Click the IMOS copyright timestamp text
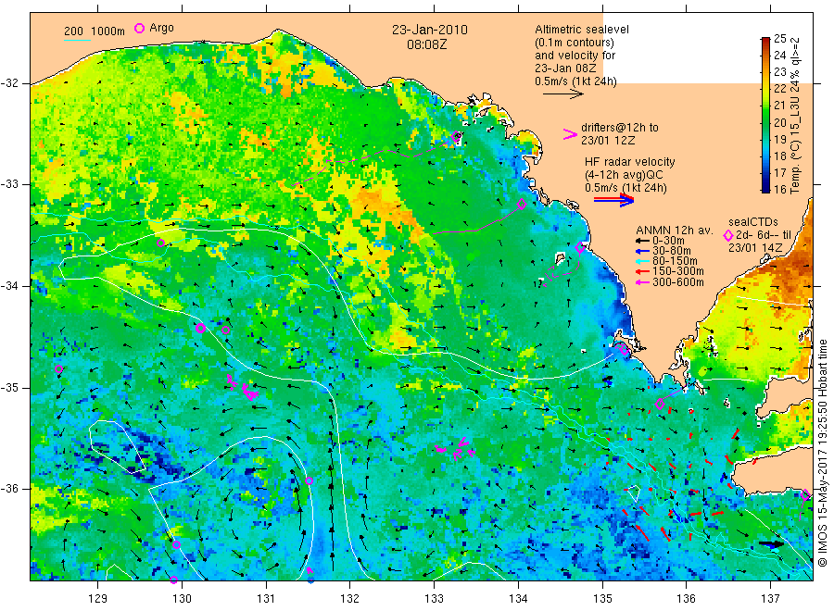 tap(823, 454)
